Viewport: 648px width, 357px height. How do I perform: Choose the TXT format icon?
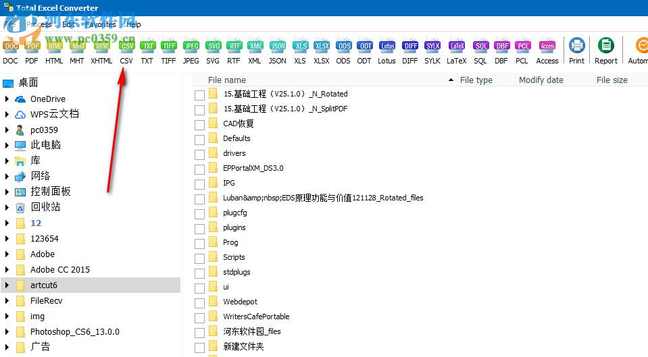(x=147, y=46)
